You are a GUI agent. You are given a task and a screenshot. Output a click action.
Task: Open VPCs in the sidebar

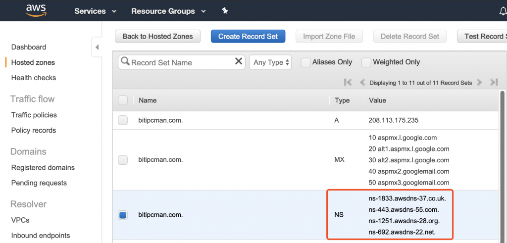[20, 220]
